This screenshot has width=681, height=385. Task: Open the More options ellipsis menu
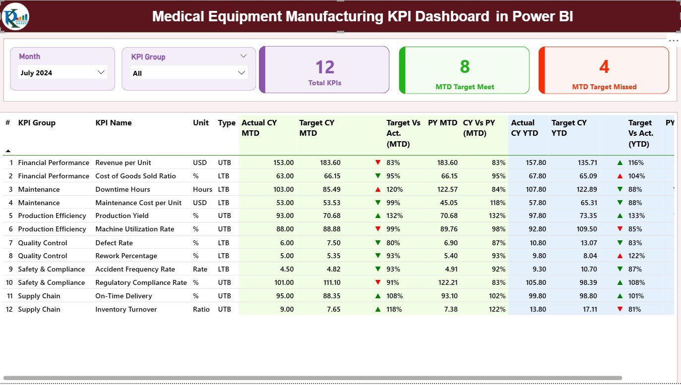(x=673, y=41)
